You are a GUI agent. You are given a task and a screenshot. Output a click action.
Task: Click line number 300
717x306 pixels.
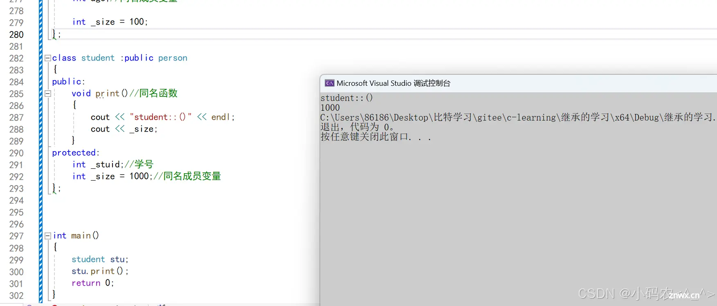[16, 272]
